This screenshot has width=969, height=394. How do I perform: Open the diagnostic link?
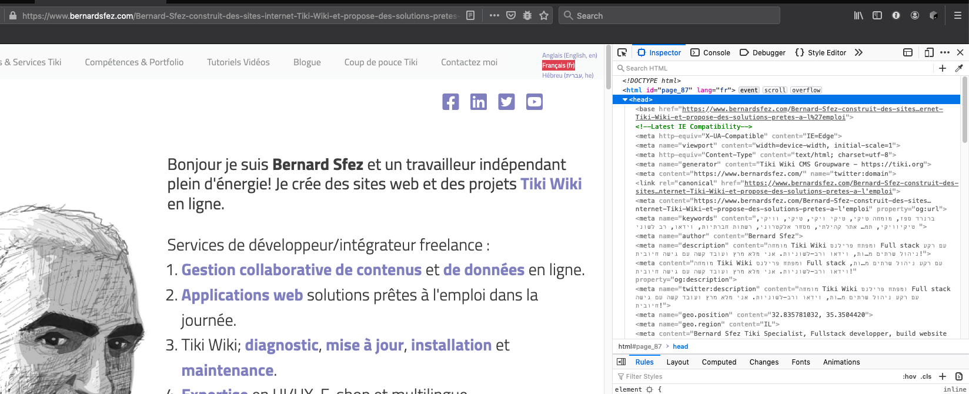pyautogui.click(x=282, y=345)
